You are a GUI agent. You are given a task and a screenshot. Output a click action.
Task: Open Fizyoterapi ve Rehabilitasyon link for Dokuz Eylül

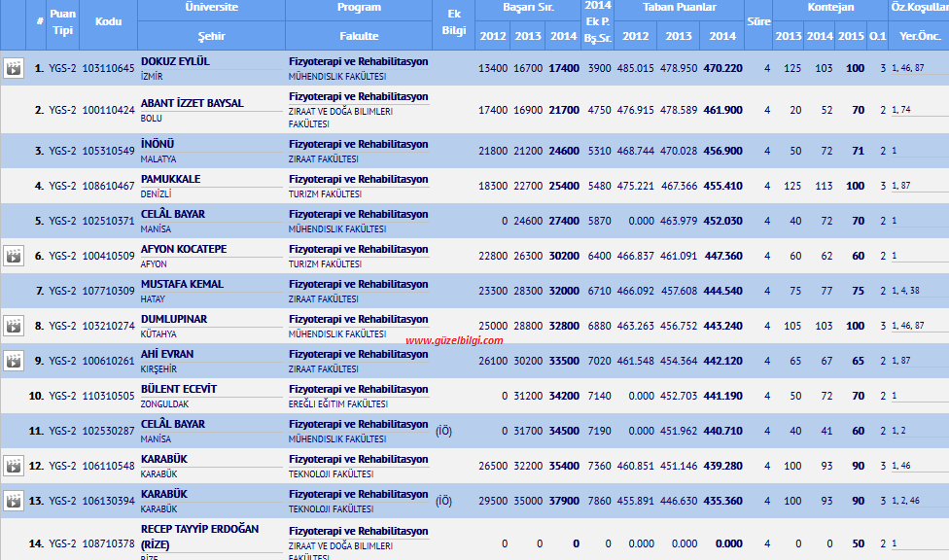358,61
